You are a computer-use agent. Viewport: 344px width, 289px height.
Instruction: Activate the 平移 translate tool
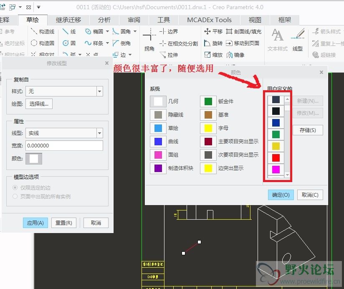[213, 32]
